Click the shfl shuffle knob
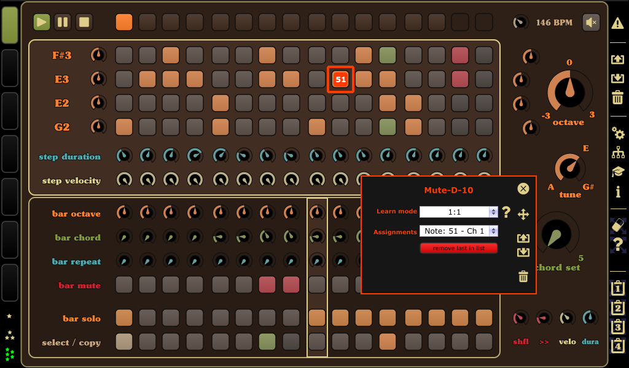 [520, 318]
